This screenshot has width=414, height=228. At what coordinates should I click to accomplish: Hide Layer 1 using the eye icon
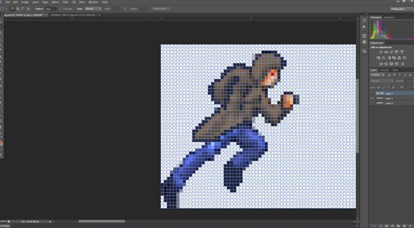(372, 98)
